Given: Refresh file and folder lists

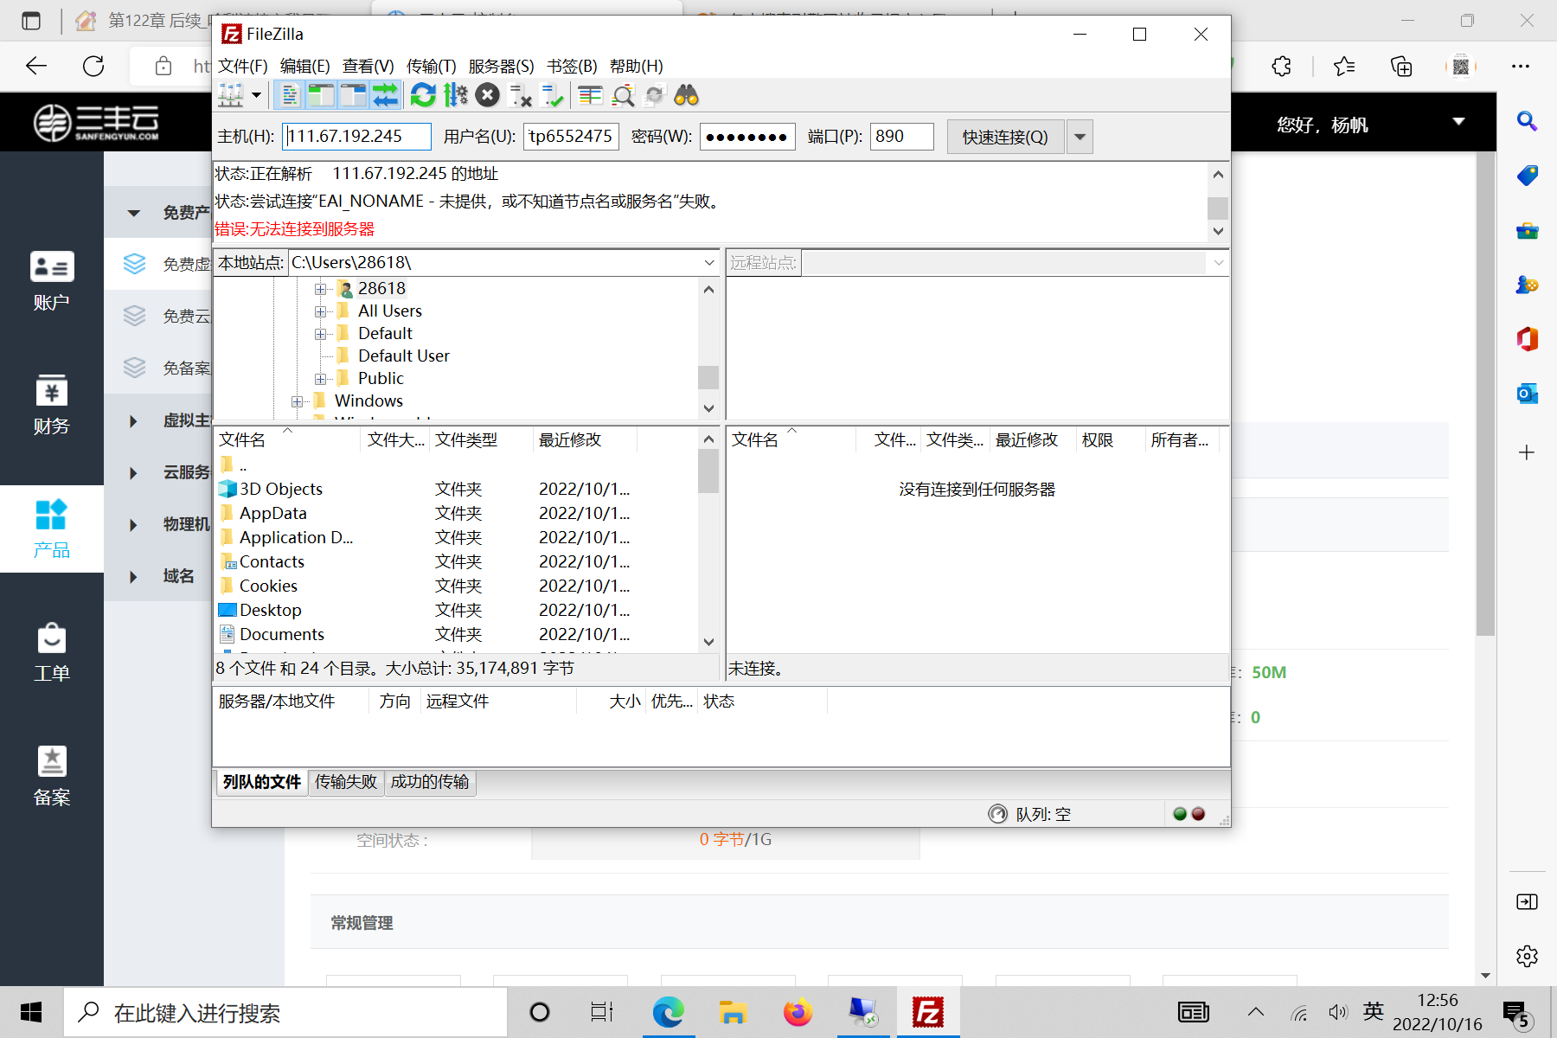Looking at the screenshot, I should [x=423, y=95].
